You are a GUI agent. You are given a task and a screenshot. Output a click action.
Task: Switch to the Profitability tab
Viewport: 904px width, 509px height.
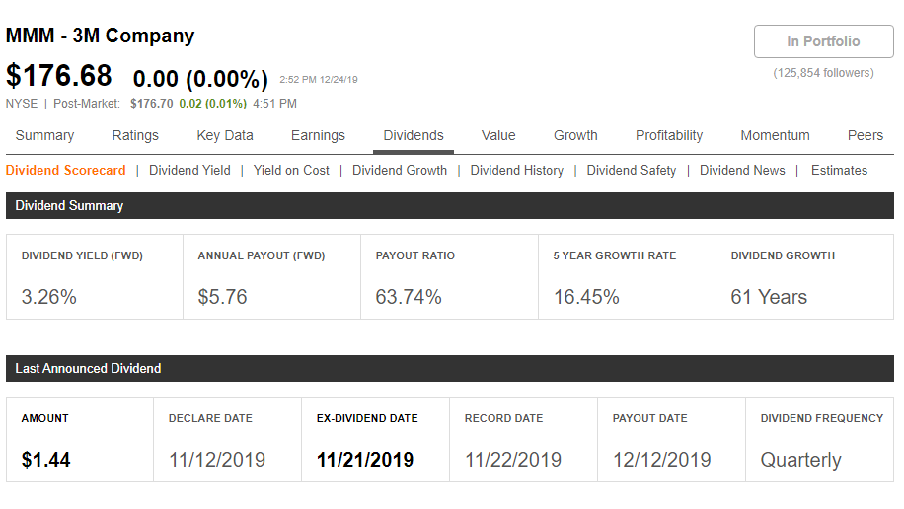coord(669,135)
